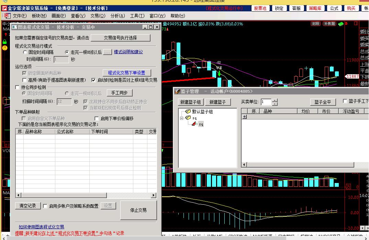
Task: Open 画面(P) menu
Action: pyautogui.click(x=59, y=16)
